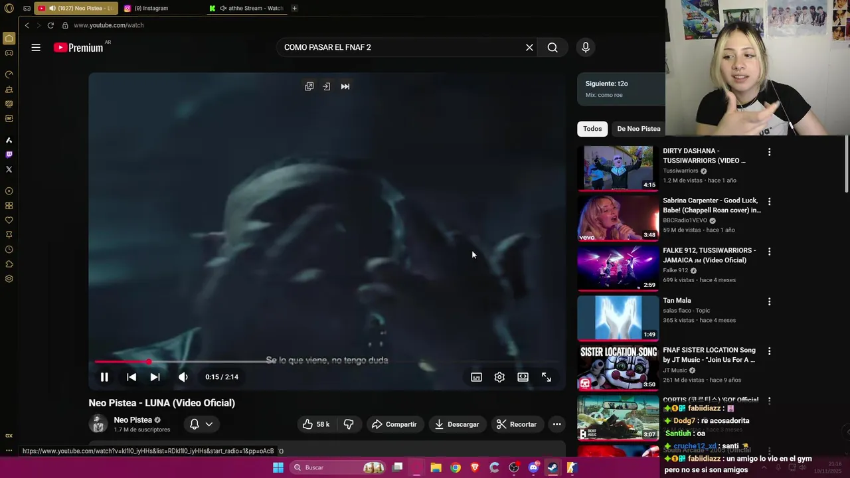Open options for Tan Mala video
The width and height of the screenshot is (850, 478).
[769, 301]
